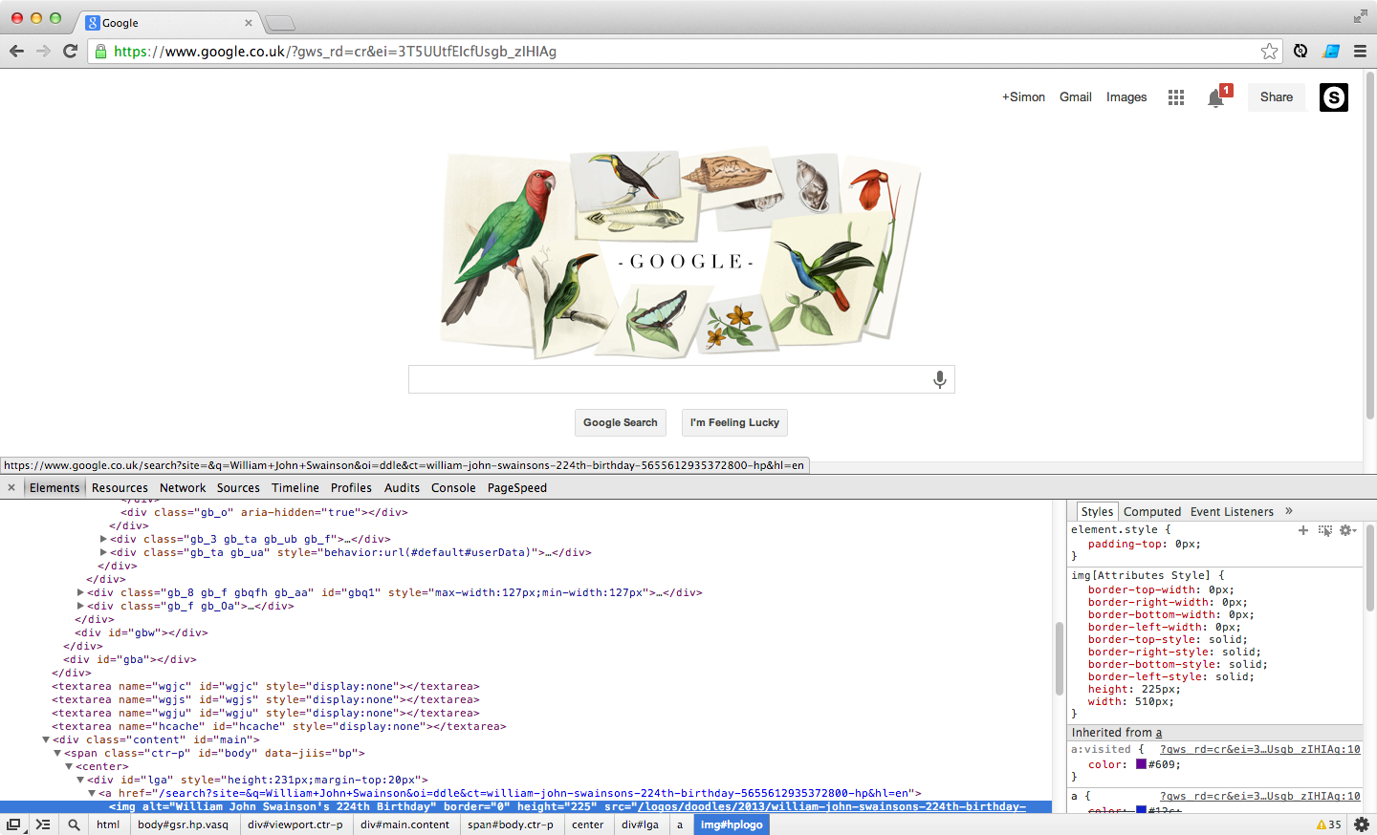
Task: Click the I'm Feeling Lucky button
Action: pos(734,422)
